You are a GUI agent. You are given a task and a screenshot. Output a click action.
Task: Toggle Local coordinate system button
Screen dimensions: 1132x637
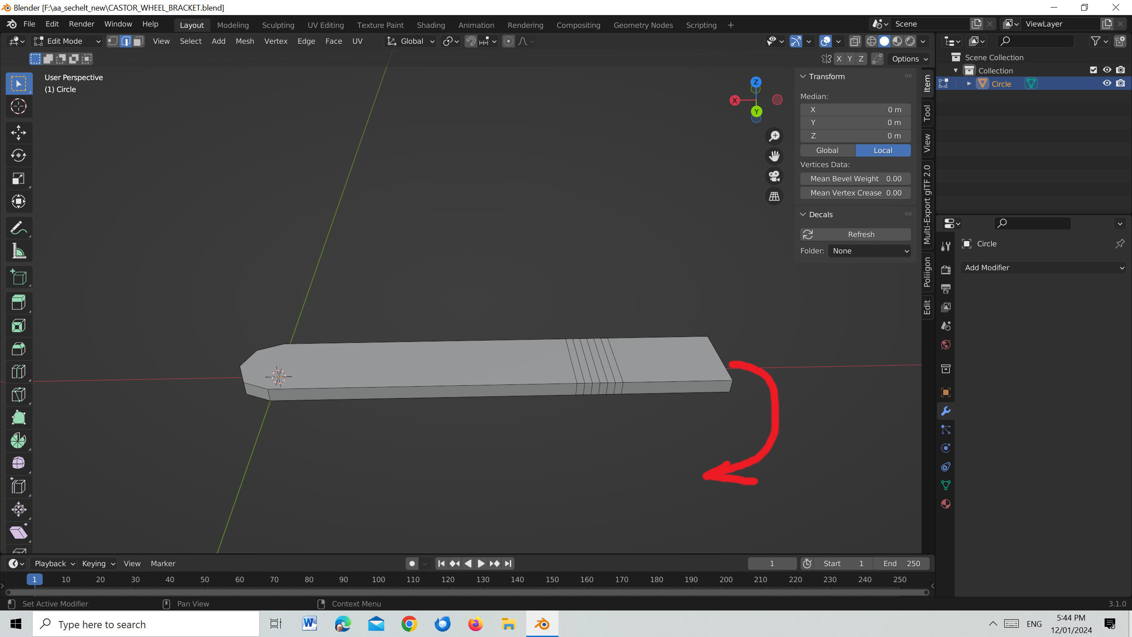(883, 150)
